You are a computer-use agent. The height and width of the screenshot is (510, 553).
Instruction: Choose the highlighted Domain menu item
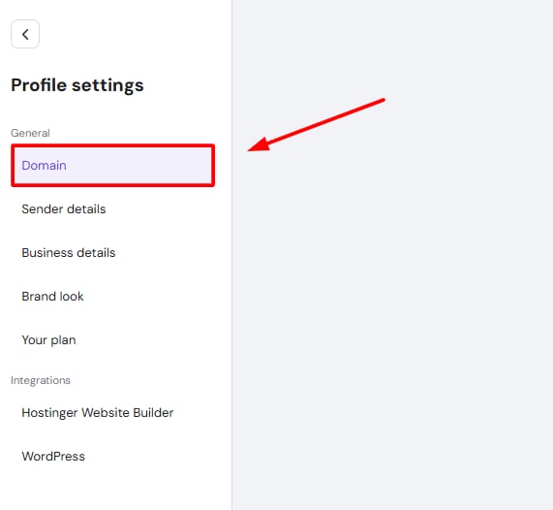tap(113, 165)
